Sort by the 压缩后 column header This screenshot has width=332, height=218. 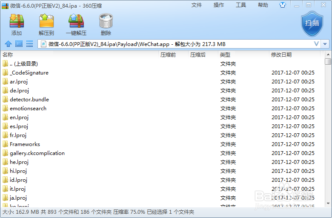(203, 55)
